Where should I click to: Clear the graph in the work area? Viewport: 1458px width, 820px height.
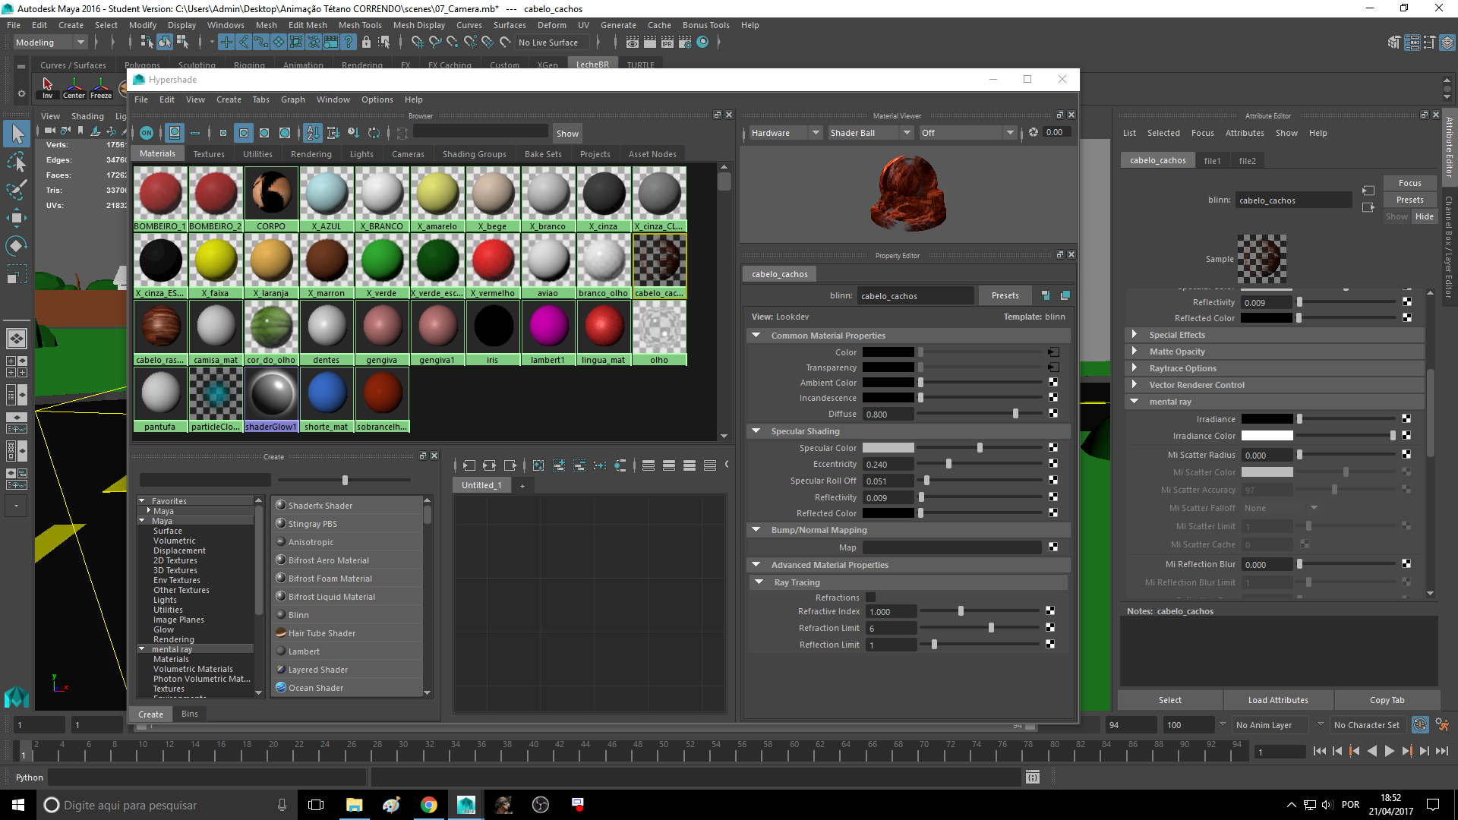pos(538,465)
